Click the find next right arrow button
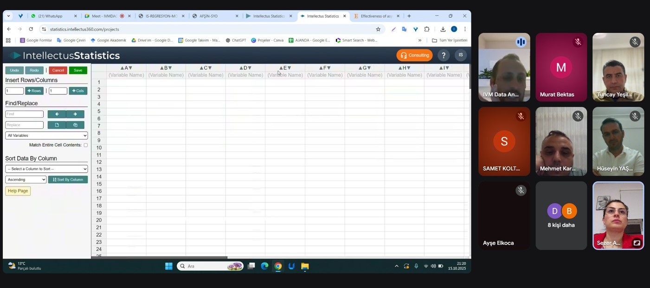The width and height of the screenshot is (650, 288). click(x=75, y=114)
